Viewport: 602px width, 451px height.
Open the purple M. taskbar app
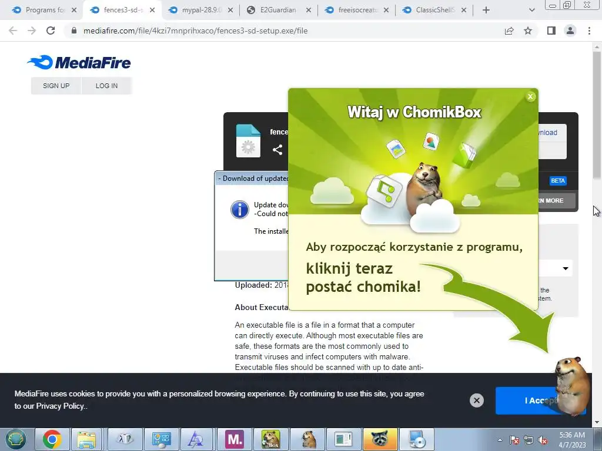(x=235, y=439)
